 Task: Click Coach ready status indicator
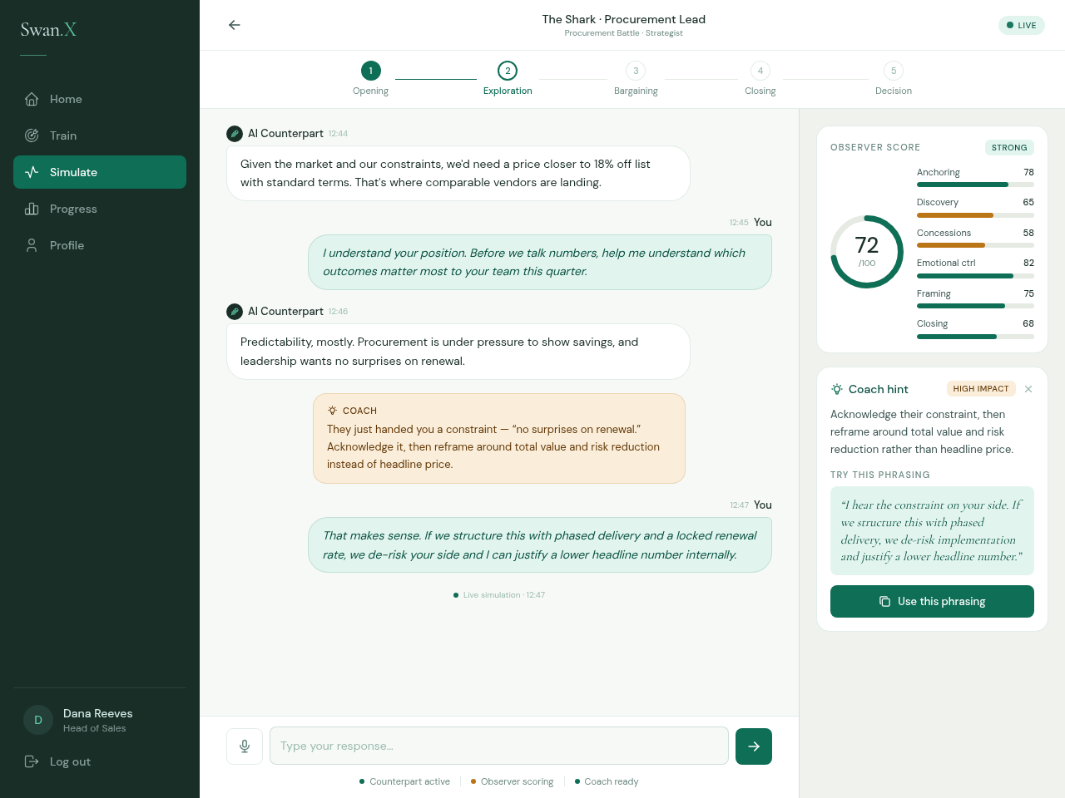point(607,781)
